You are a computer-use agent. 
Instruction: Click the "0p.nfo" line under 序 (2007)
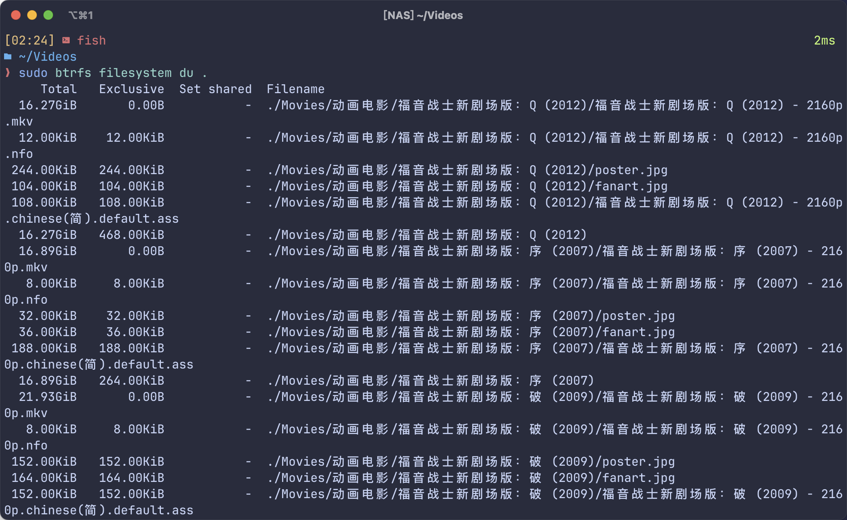pos(26,299)
